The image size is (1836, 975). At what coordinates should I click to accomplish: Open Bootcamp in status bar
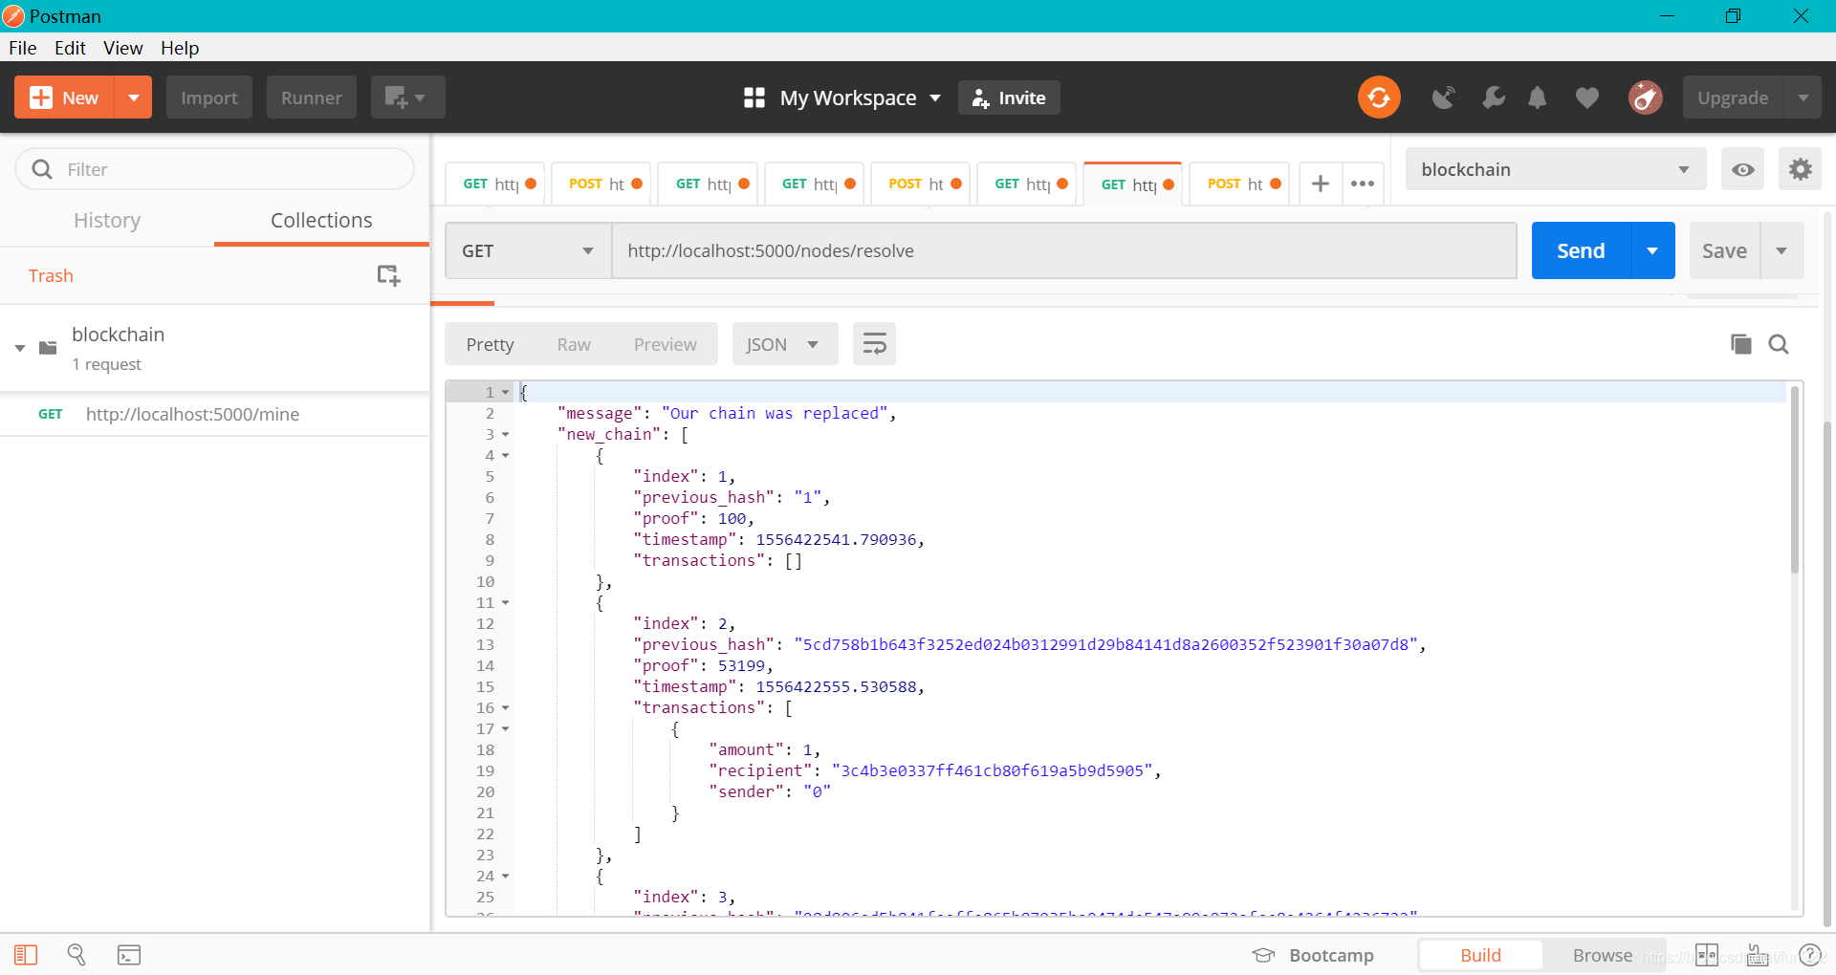pyautogui.click(x=1313, y=955)
